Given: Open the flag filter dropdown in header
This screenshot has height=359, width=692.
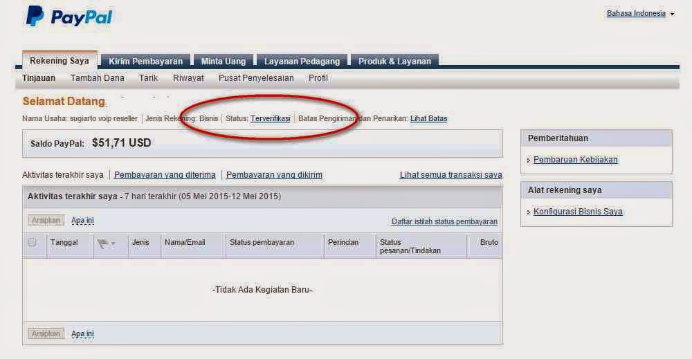Looking at the screenshot, I should 106,243.
